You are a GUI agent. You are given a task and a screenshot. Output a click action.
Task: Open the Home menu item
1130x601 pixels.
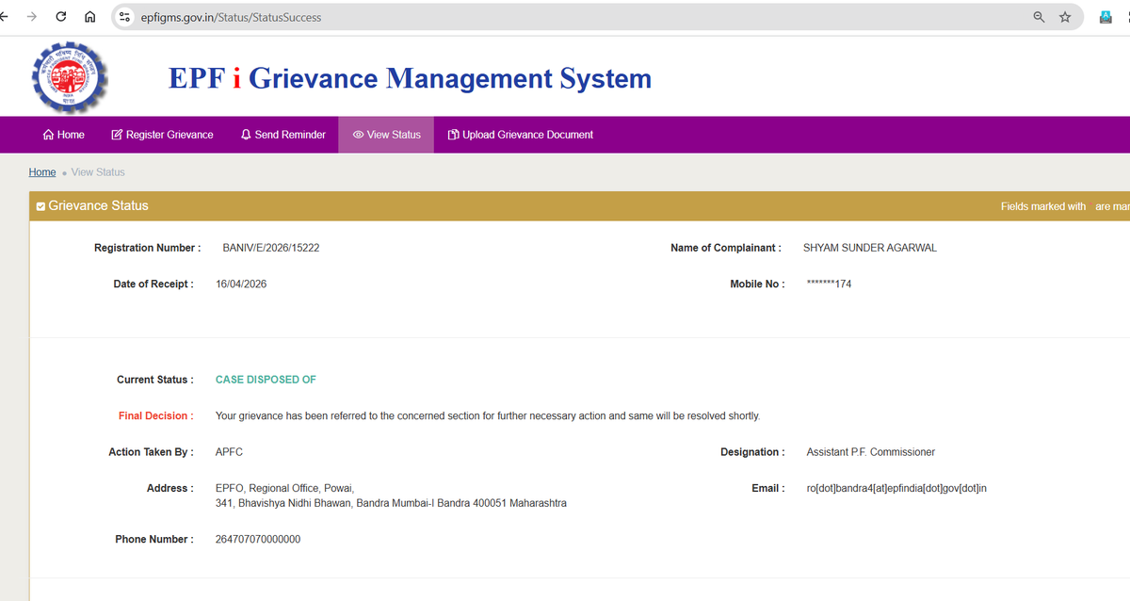(x=64, y=135)
